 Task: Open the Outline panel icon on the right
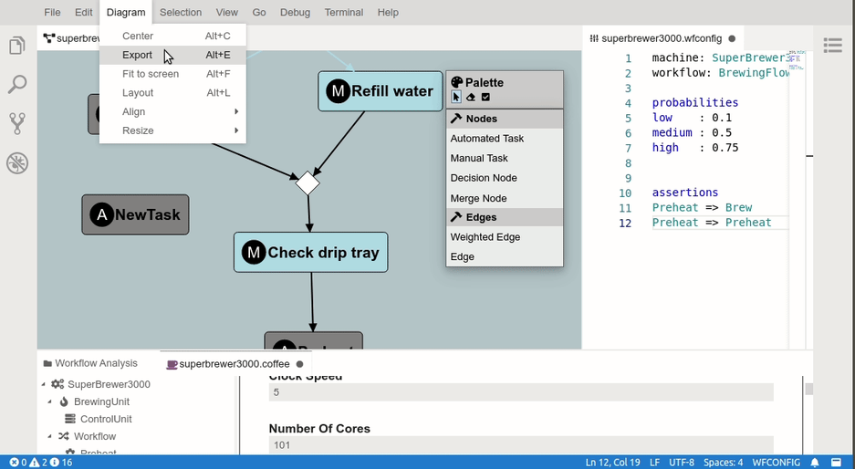pyautogui.click(x=832, y=45)
